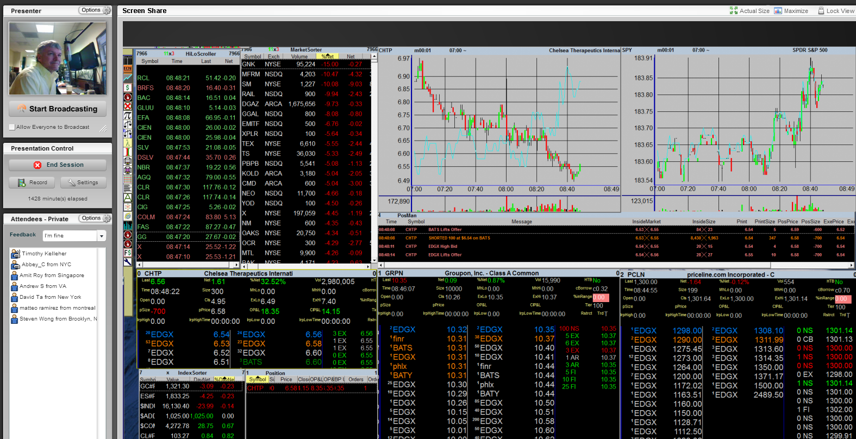The height and width of the screenshot is (439, 856).
Task: Click the text lines toolbar icon
Action: (x=128, y=188)
